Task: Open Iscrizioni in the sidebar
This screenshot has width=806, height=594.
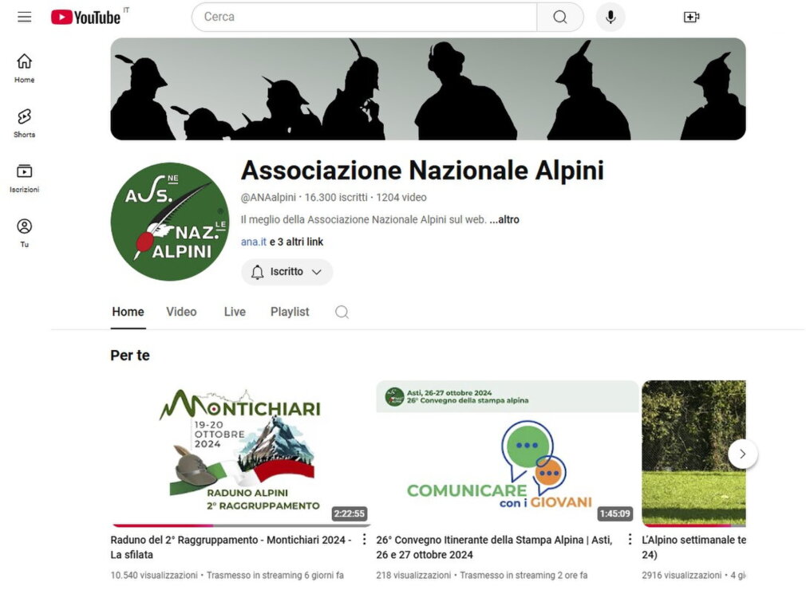Action: click(24, 178)
